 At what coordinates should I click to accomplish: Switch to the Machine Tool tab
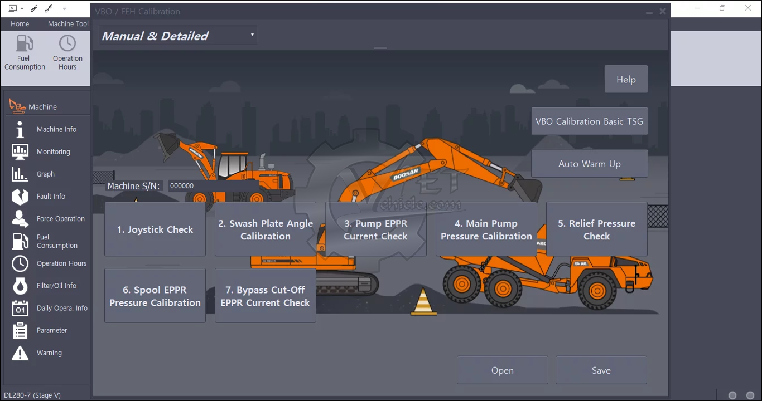click(x=68, y=24)
